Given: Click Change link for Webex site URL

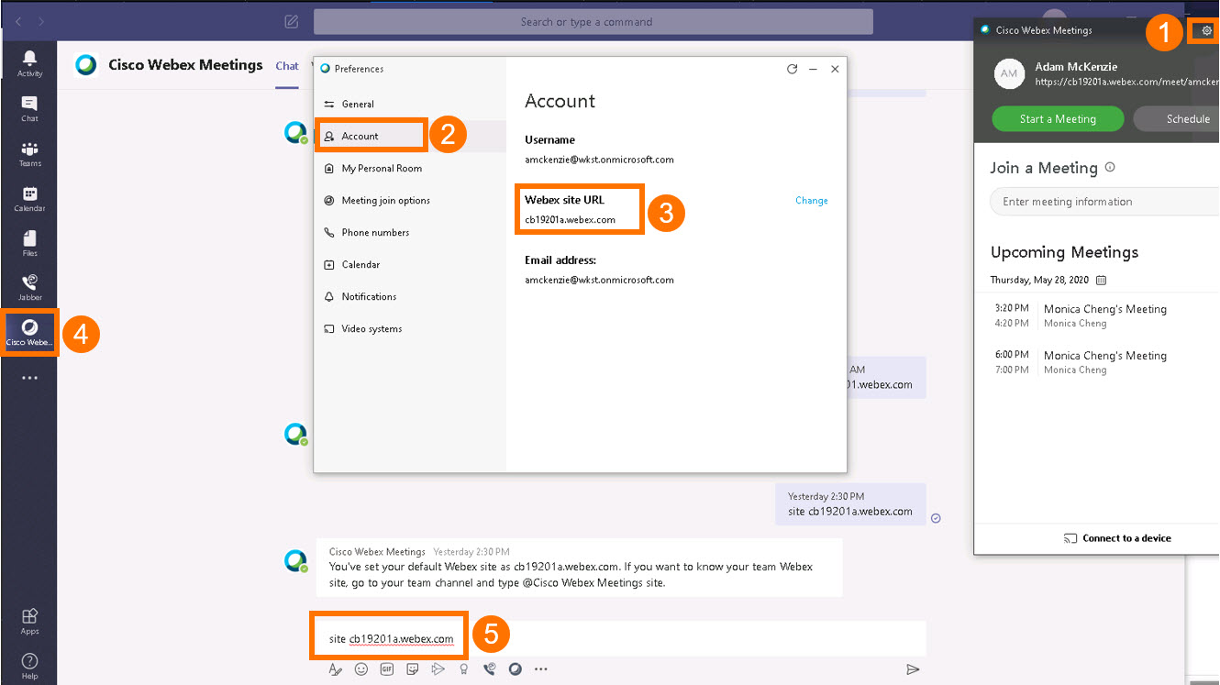Looking at the screenshot, I should pos(812,201).
